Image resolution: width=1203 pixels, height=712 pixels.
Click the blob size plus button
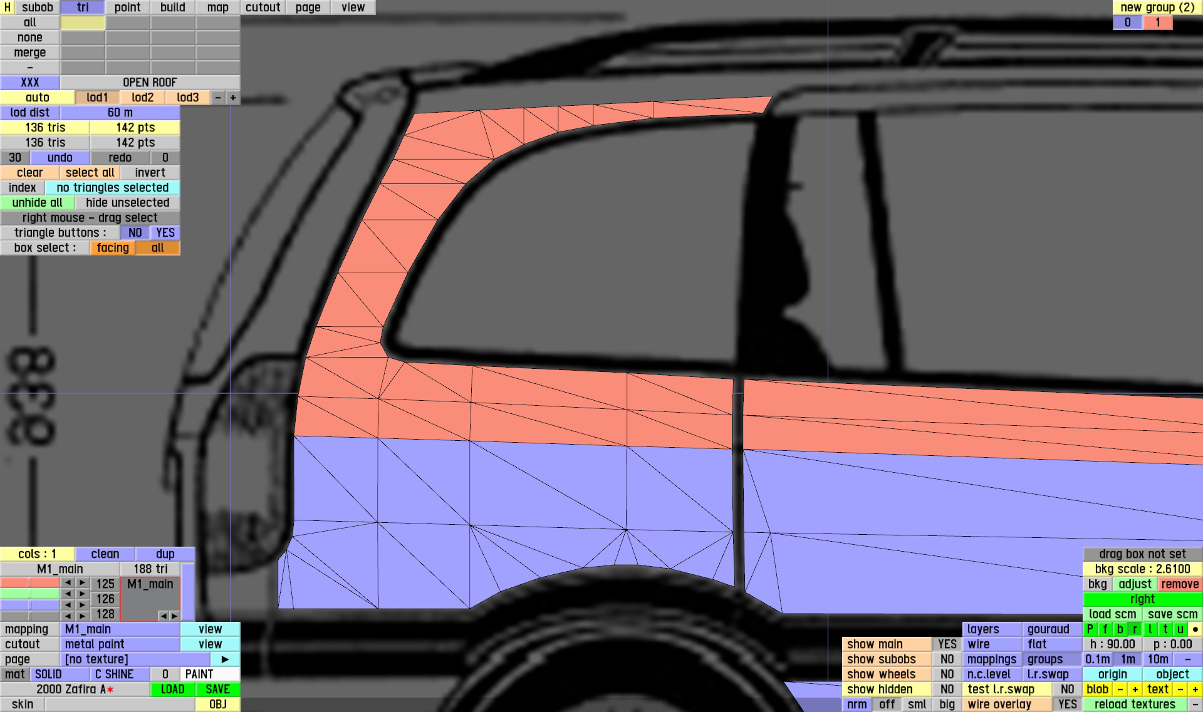click(x=1135, y=689)
